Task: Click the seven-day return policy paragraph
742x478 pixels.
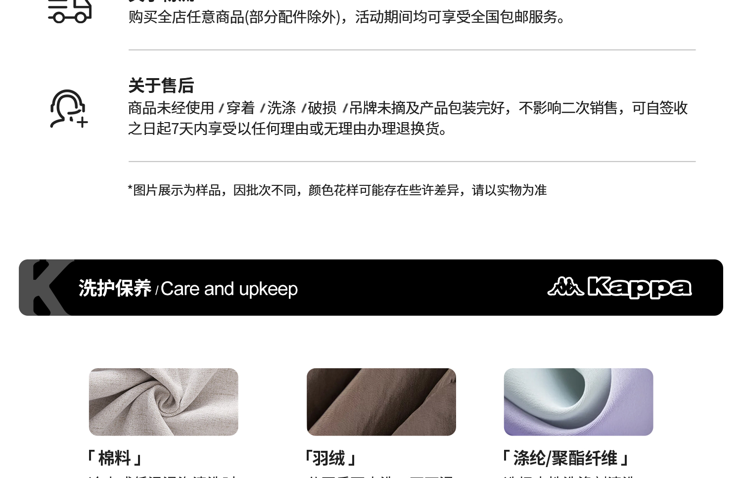Action: tap(408, 118)
